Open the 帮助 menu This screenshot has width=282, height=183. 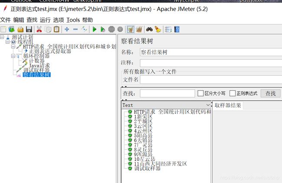[x=88, y=20]
